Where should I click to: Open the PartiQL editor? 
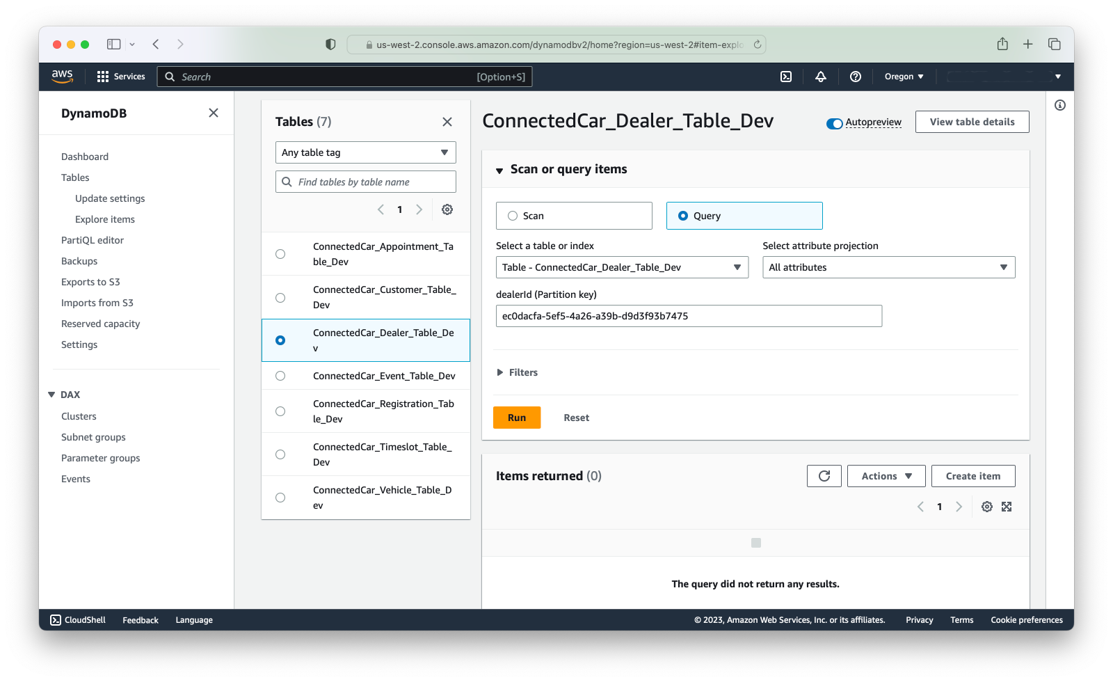93,240
